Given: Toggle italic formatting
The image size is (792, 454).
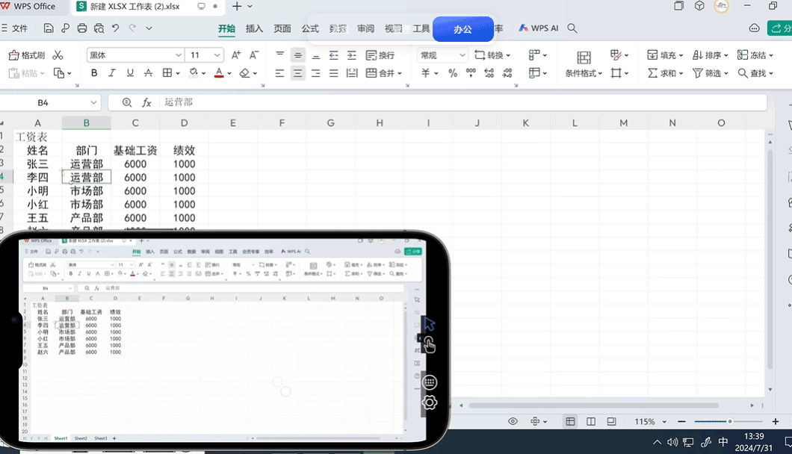Looking at the screenshot, I should click(x=112, y=73).
